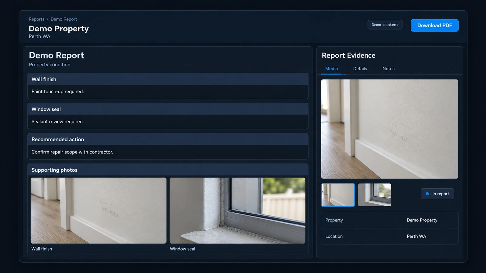
Task: Click the Demo Report breadcrumb
Action: pyautogui.click(x=64, y=19)
